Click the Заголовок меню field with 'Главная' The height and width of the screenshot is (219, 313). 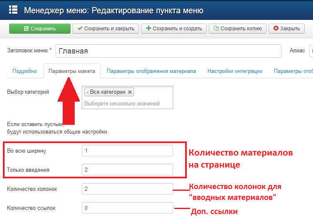pyautogui.click(x=168, y=51)
